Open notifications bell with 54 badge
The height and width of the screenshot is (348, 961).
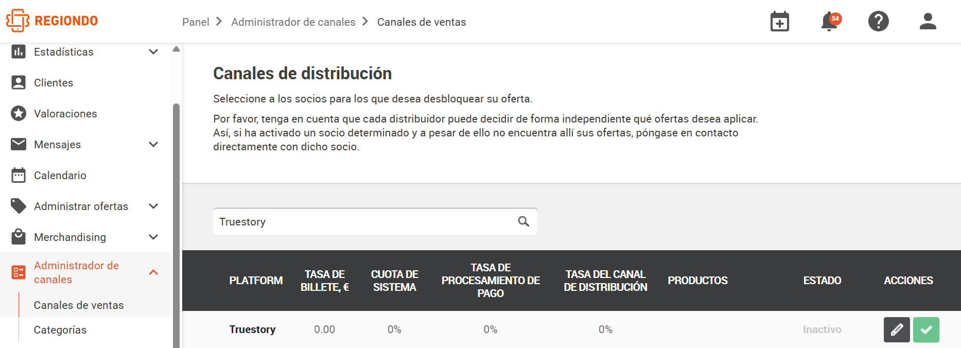[830, 22]
